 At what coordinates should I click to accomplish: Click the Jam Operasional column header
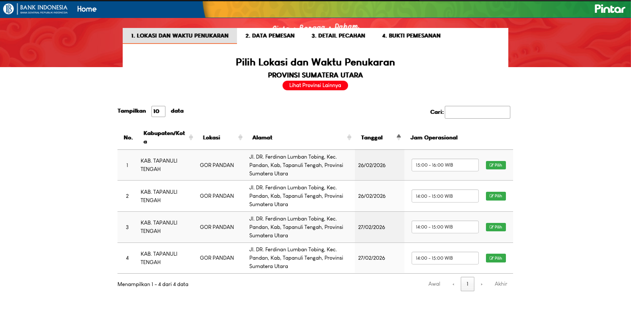pyautogui.click(x=434, y=137)
